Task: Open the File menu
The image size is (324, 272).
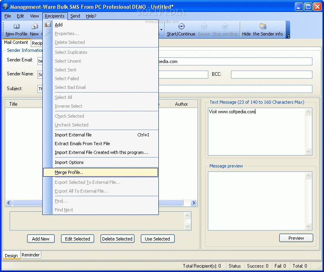Action: [x=8, y=16]
